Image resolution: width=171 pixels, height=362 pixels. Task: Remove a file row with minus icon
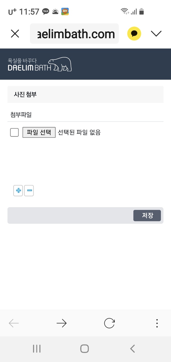point(29,191)
